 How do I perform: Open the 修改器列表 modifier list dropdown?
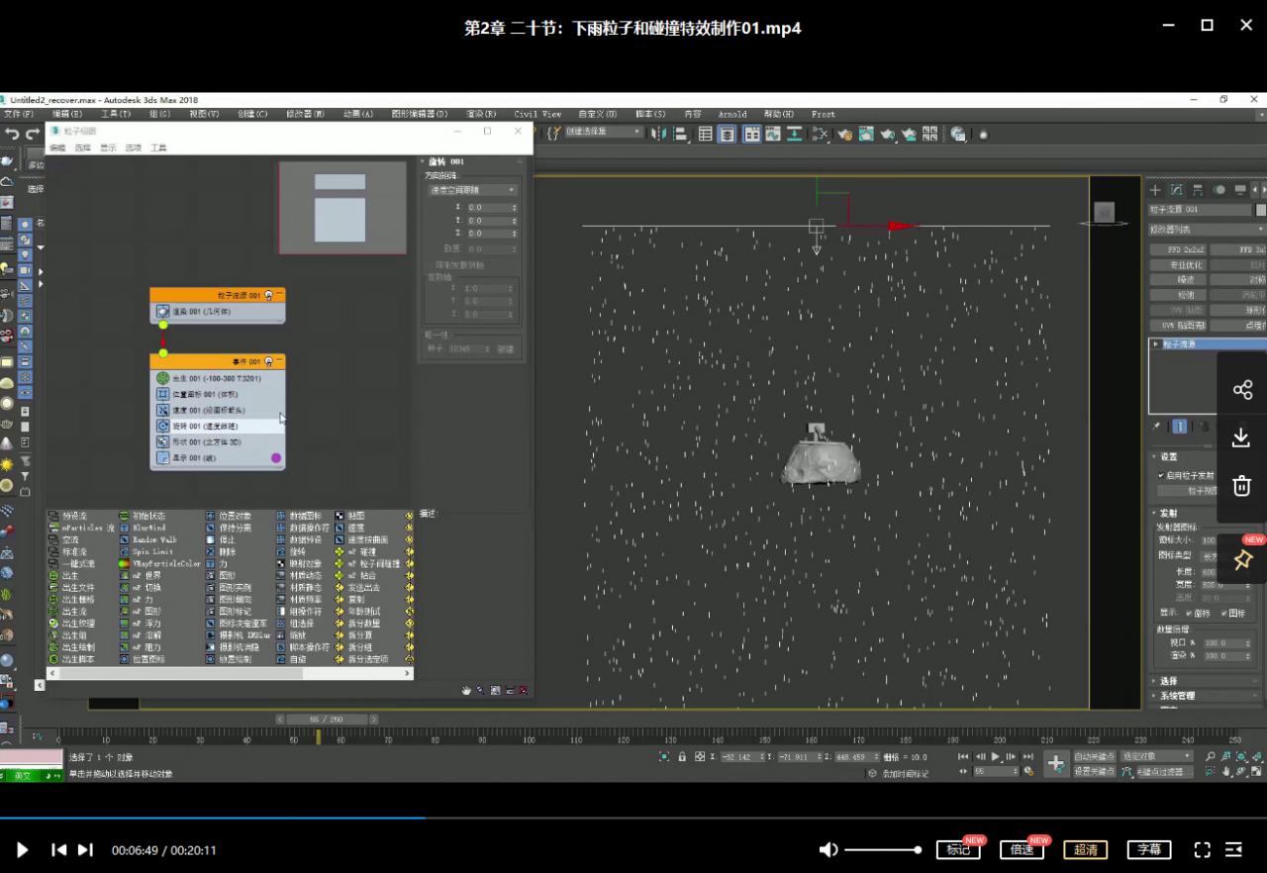(1207, 230)
